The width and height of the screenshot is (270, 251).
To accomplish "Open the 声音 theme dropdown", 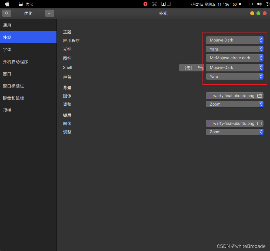I will [234, 77].
